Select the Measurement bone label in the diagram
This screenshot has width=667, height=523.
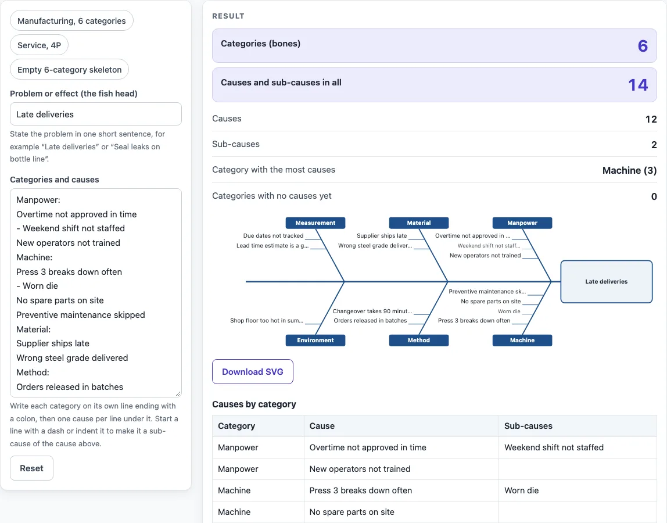coord(315,223)
